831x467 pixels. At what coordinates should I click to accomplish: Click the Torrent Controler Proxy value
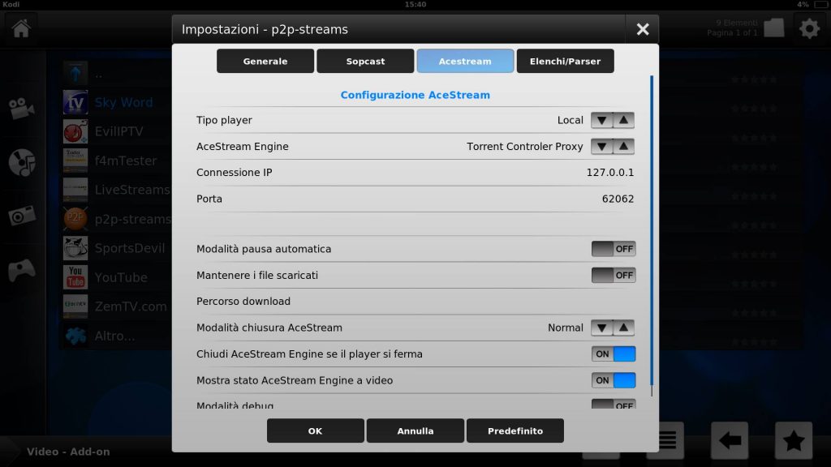[x=525, y=146]
